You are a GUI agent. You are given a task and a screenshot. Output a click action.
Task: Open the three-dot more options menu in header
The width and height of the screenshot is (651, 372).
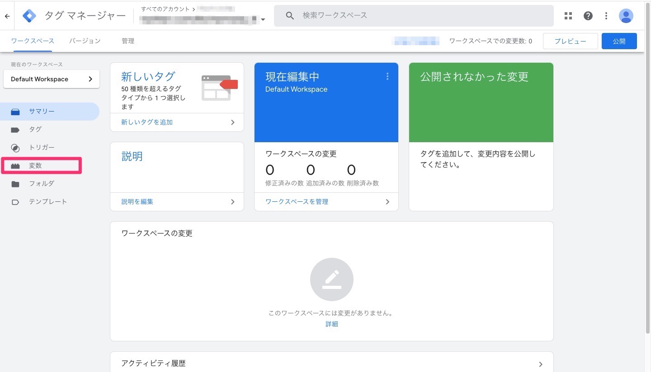click(x=606, y=16)
